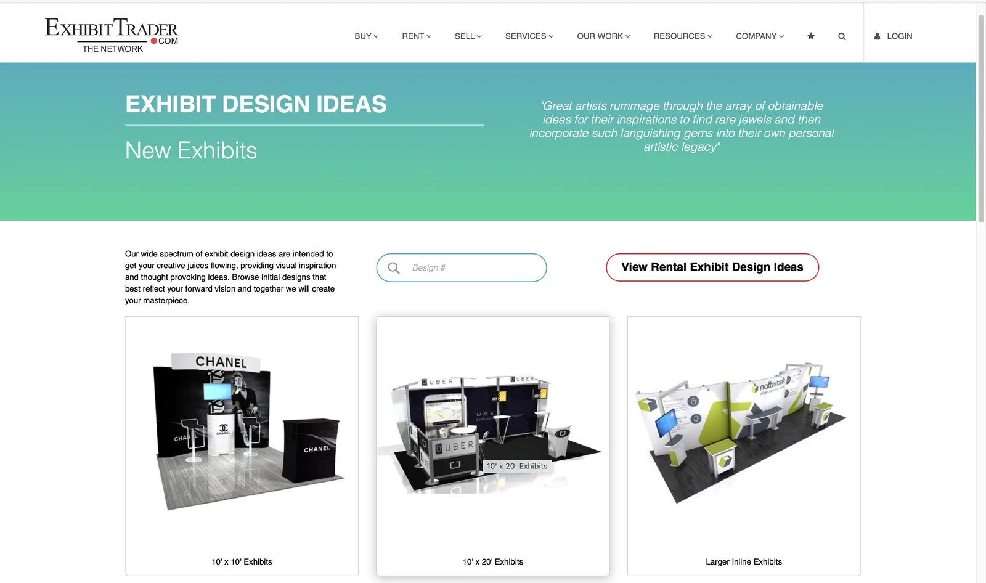Focus the Design # search field
This screenshot has height=583, width=986.
click(462, 267)
